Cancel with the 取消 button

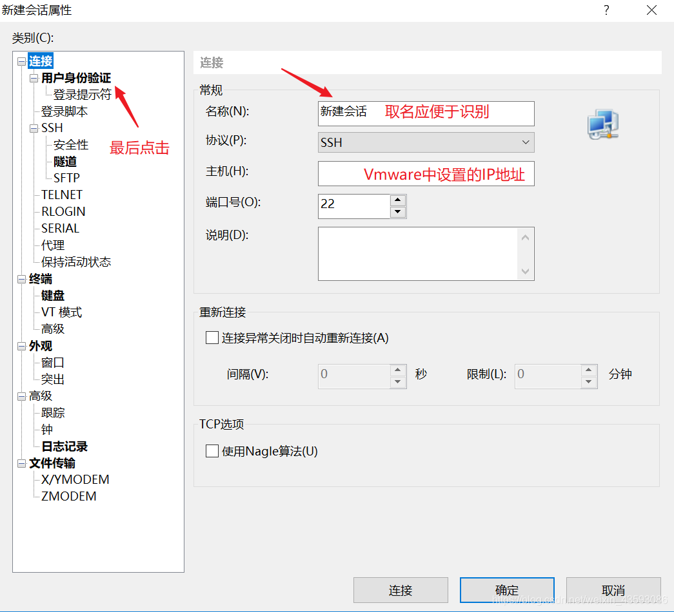click(x=613, y=590)
